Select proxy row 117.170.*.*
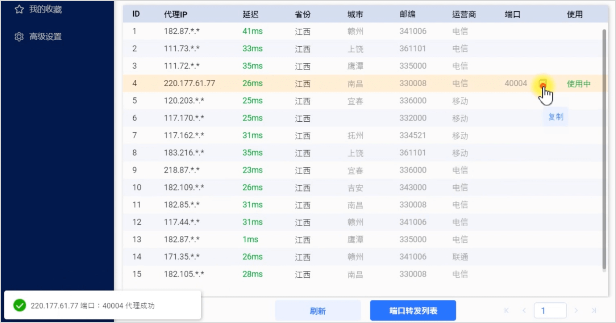616x323 pixels. 362,118
